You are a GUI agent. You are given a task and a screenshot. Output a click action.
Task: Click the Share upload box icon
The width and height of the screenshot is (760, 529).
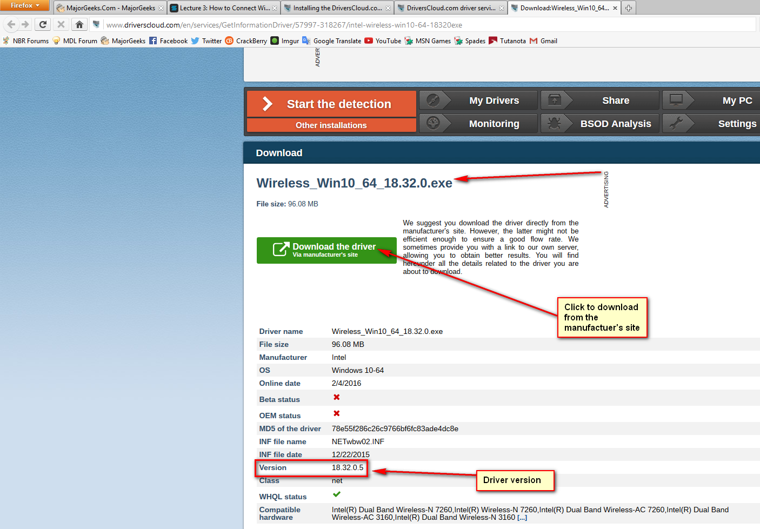tap(555, 100)
